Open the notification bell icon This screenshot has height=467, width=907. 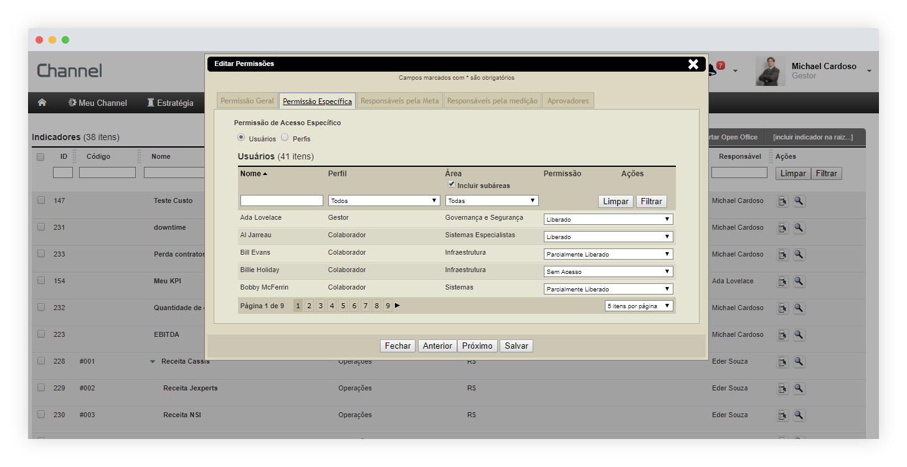pos(713,69)
